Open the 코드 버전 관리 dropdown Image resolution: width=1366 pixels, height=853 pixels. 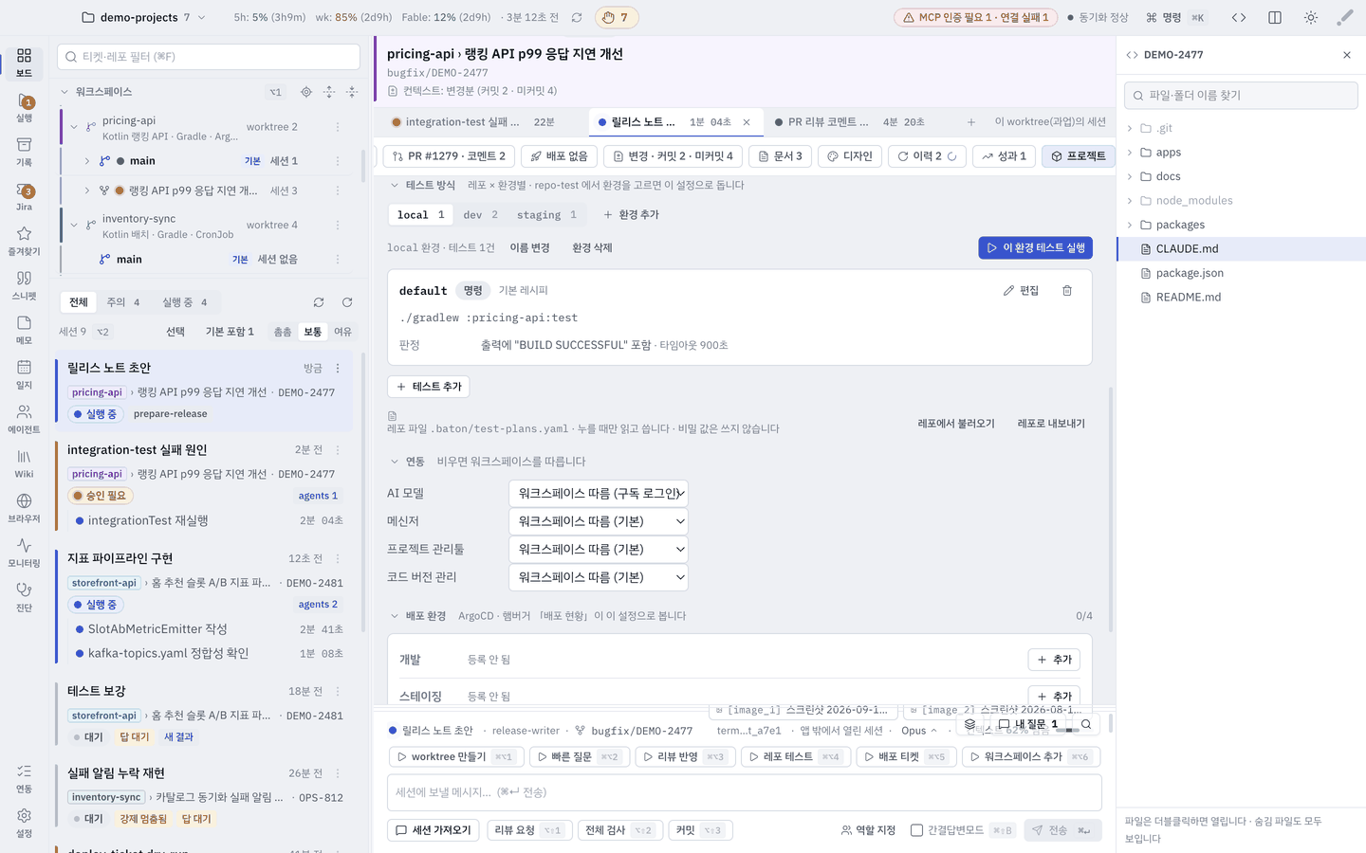(599, 577)
